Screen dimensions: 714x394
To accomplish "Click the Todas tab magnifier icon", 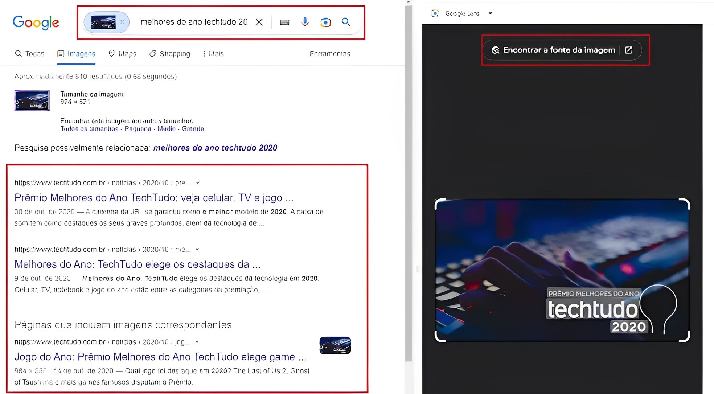I will 18,54.
